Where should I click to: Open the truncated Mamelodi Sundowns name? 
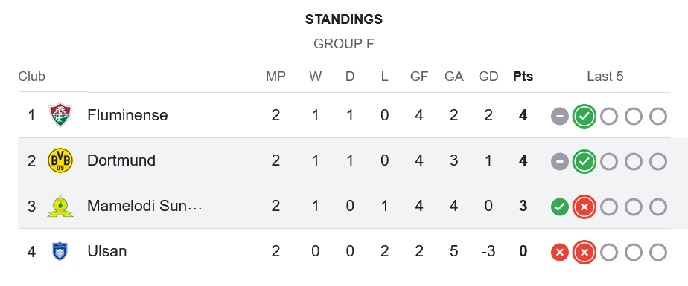pos(144,206)
